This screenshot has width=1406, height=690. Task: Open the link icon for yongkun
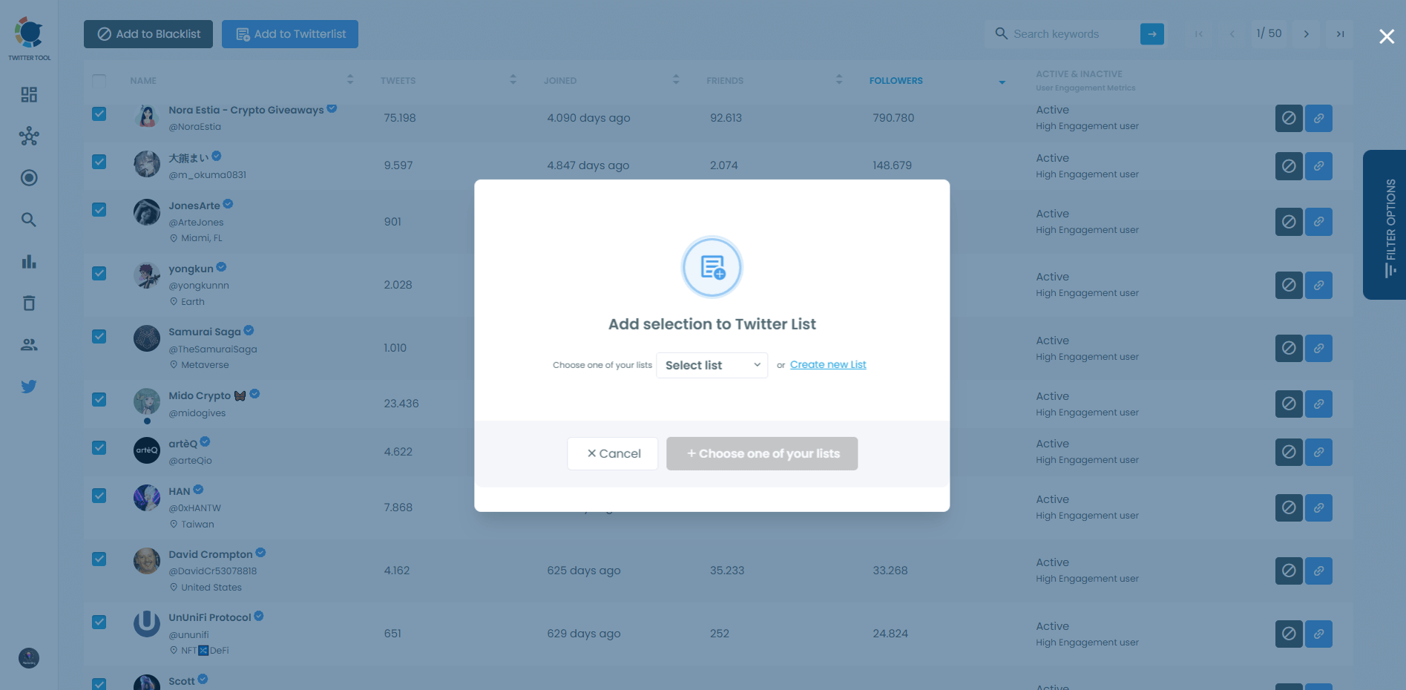coord(1318,285)
